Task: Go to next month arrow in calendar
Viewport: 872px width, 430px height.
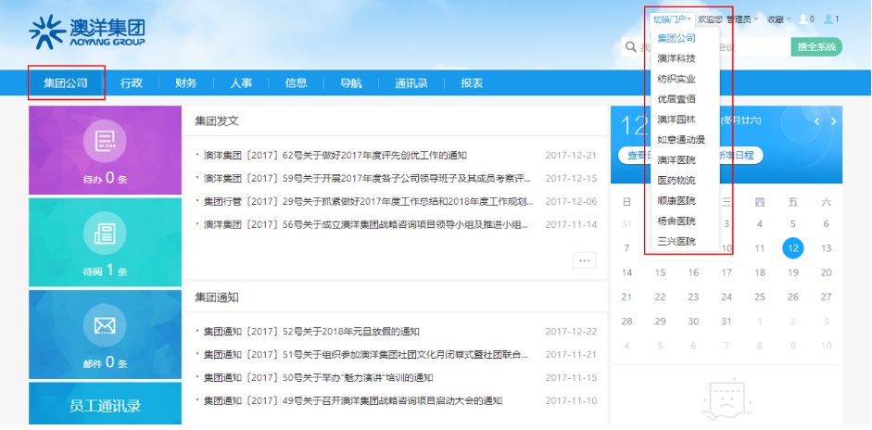Action: [833, 121]
